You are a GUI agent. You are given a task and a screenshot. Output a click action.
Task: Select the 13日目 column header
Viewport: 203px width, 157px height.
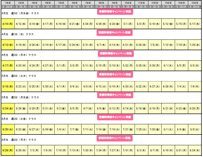168,3
